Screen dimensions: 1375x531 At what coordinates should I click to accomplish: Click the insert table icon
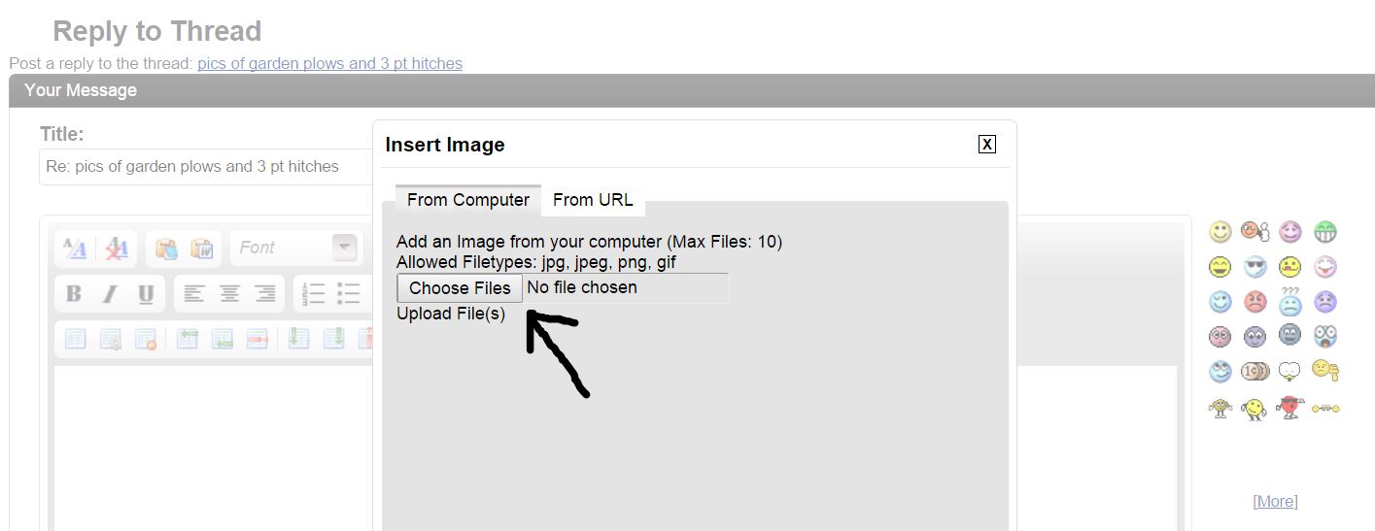76,339
